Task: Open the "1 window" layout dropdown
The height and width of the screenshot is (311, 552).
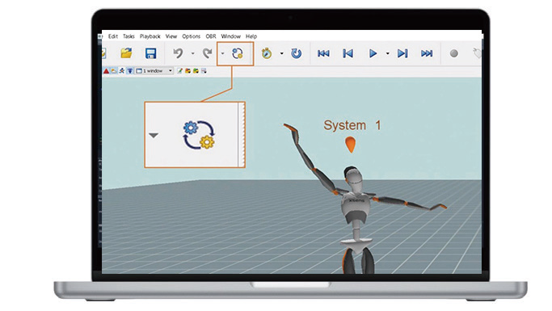Action: click(154, 71)
